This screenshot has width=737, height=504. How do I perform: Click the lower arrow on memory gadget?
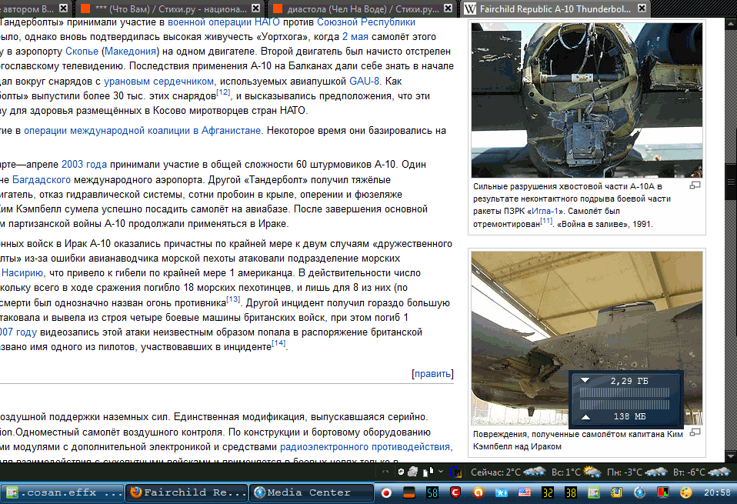(585, 417)
